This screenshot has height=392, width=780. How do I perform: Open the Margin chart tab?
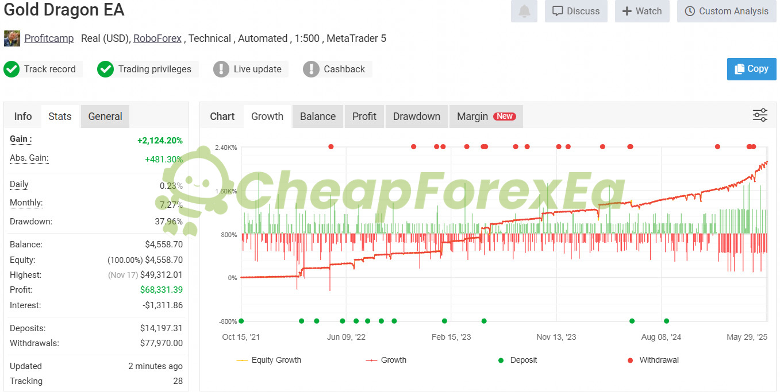pos(486,117)
